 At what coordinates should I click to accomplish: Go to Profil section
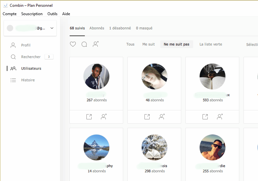point(26,45)
